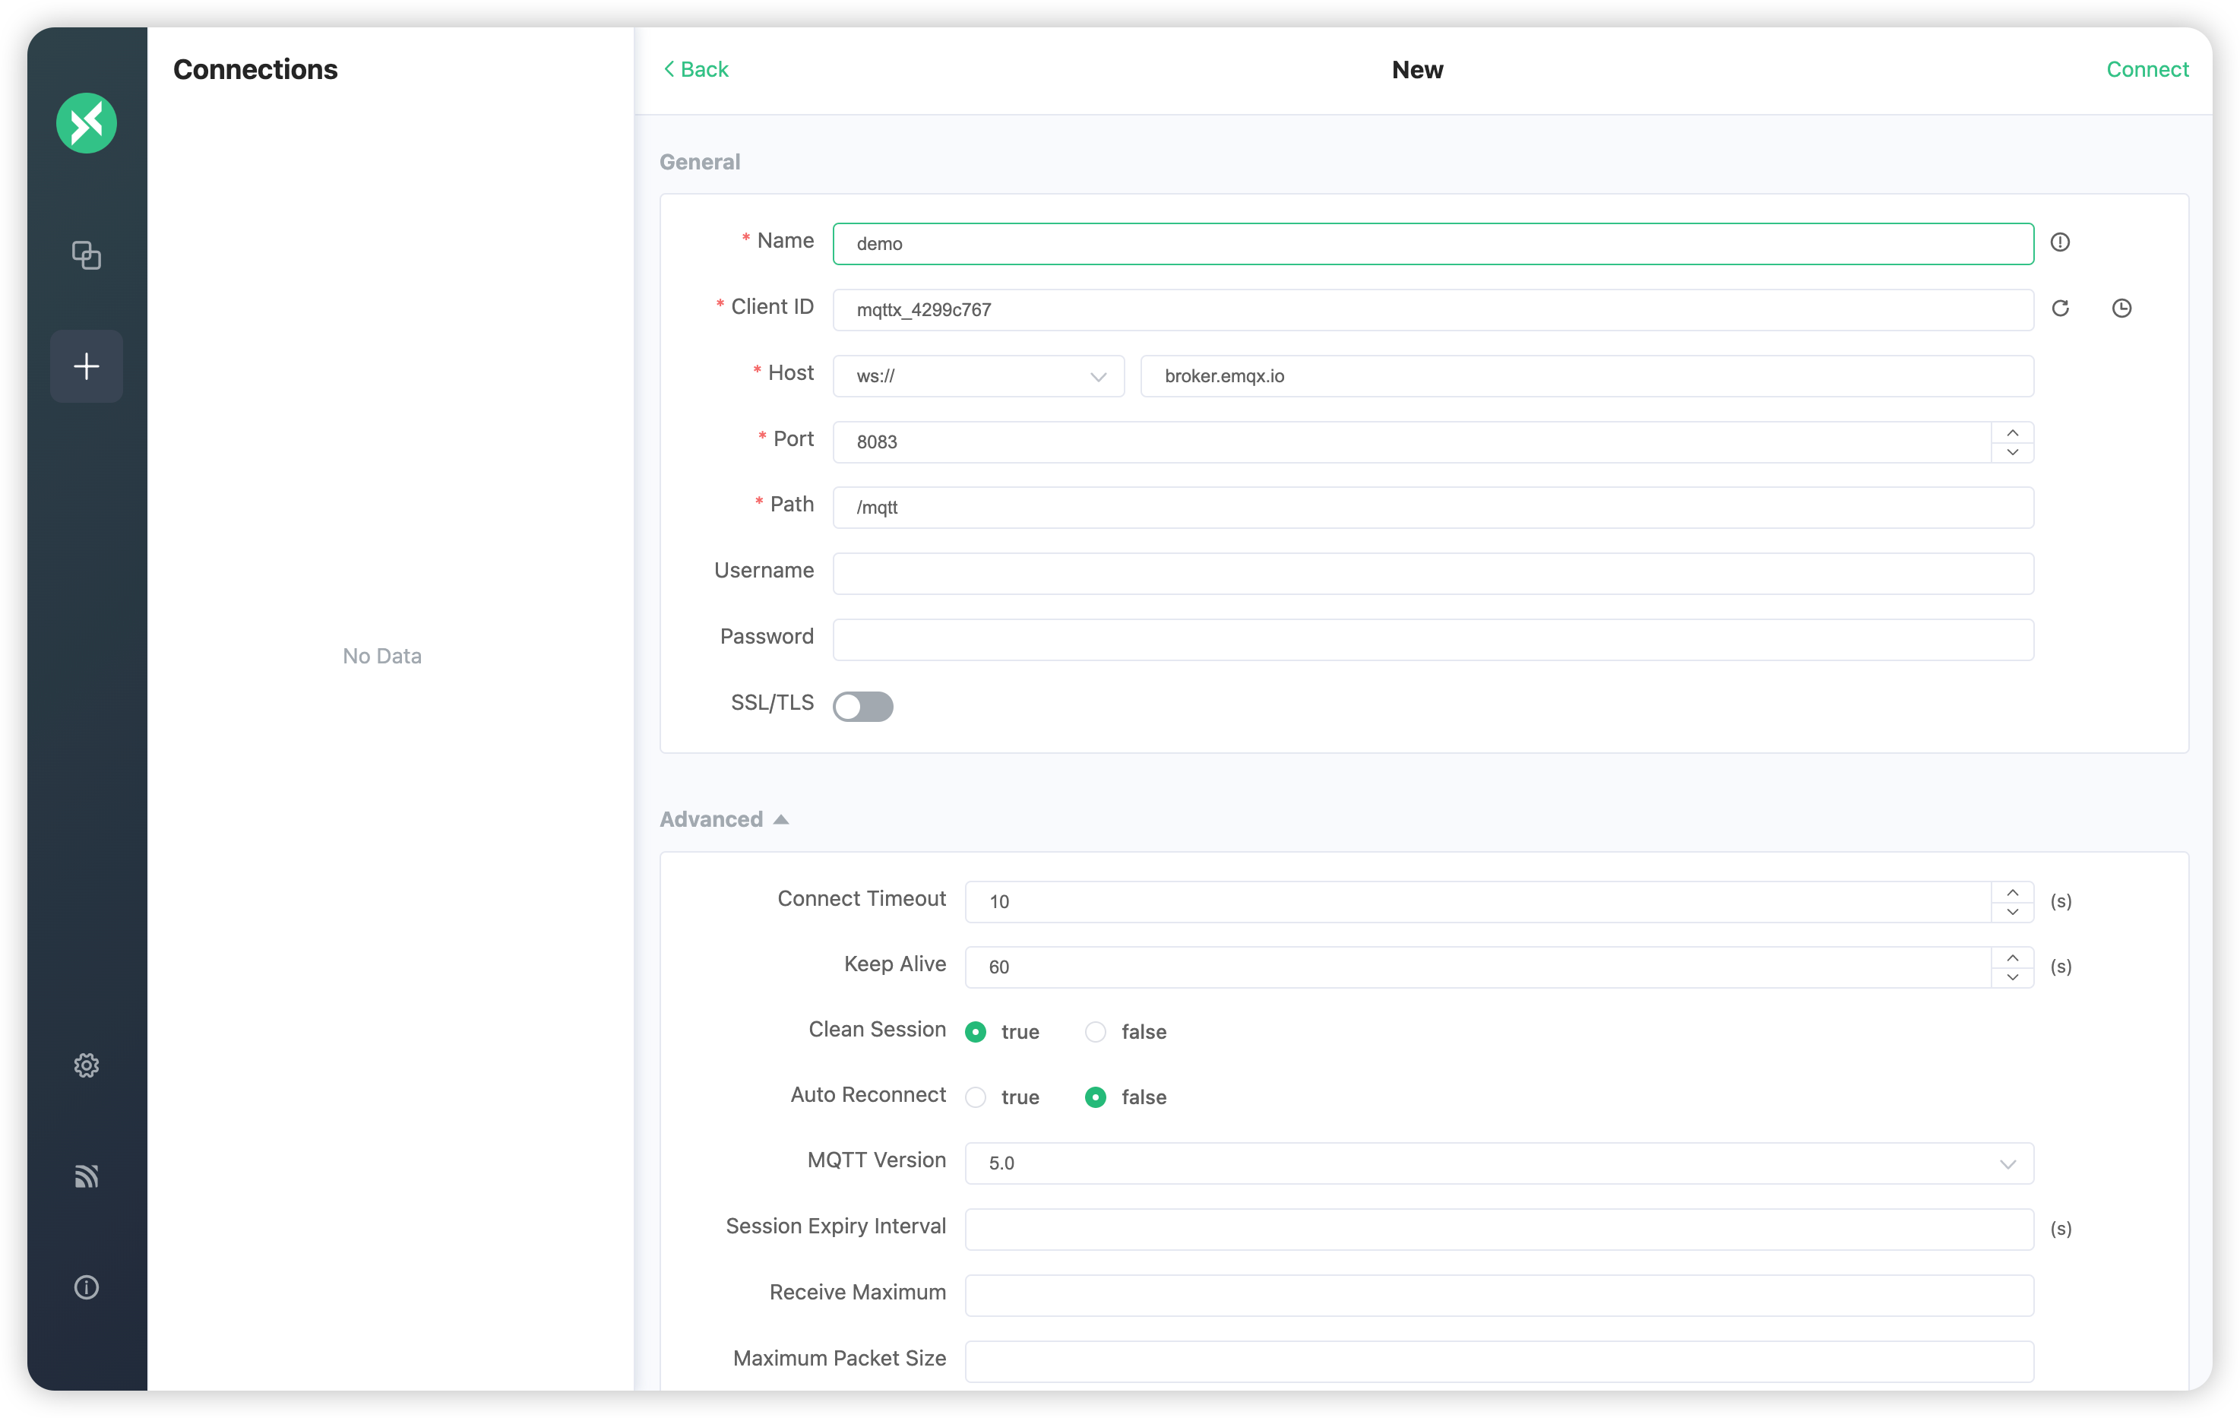Toggle SSL/TLS switch on
This screenshot has width=2240, height=1418.
click(x=862, y=706)
